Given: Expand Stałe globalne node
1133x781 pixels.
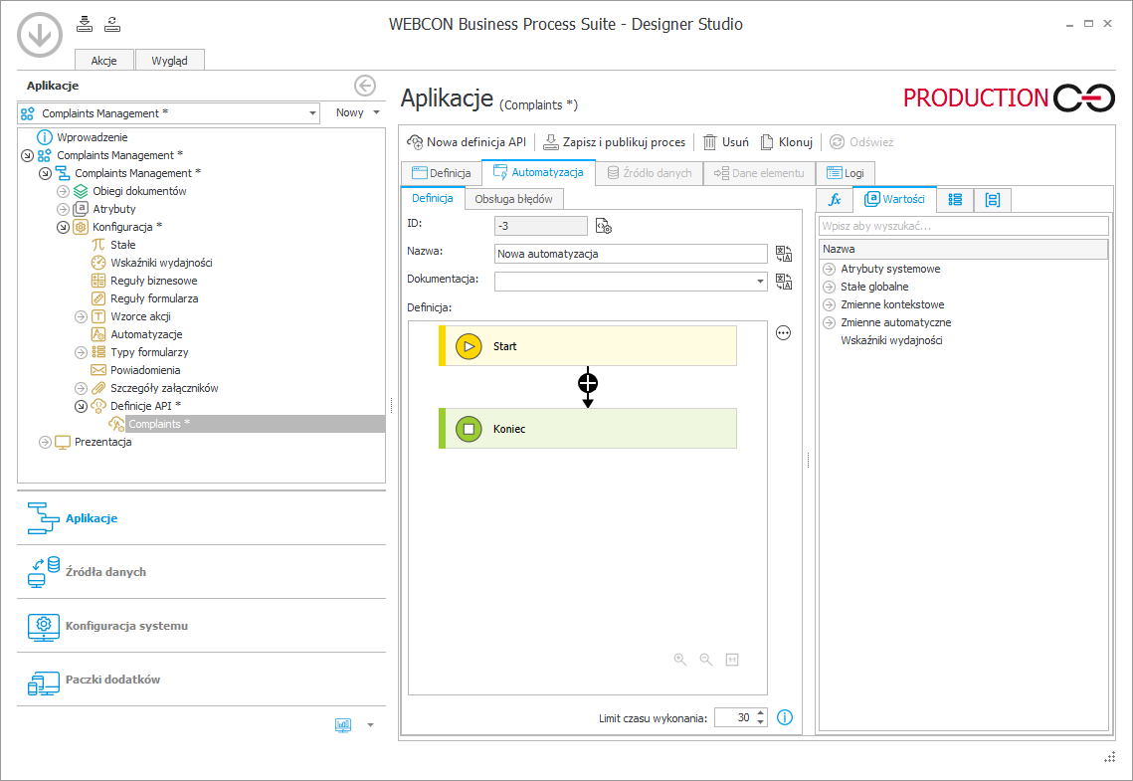Looking at the screenshot, I should click(829, 287).
